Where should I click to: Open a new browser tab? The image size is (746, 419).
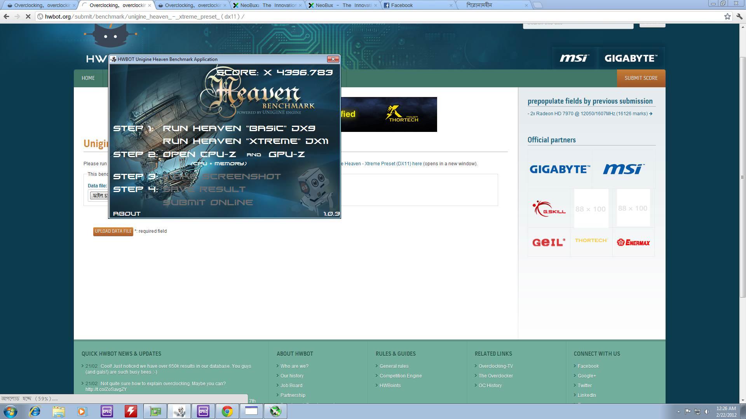point(537,5)
